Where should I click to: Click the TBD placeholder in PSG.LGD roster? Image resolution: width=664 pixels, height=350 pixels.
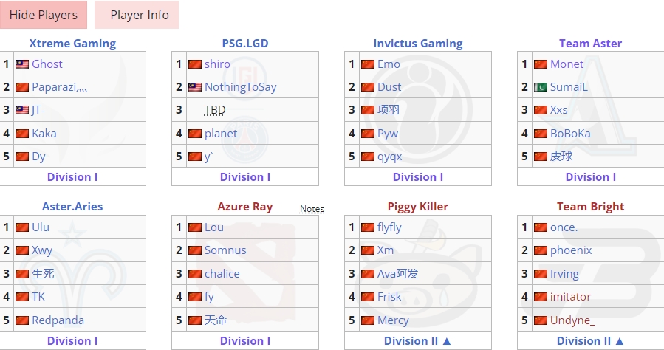coord(215,111)
